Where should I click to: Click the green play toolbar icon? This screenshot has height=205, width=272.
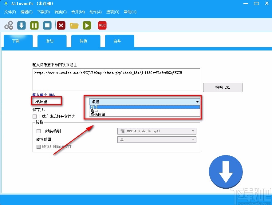pos(87,25)
